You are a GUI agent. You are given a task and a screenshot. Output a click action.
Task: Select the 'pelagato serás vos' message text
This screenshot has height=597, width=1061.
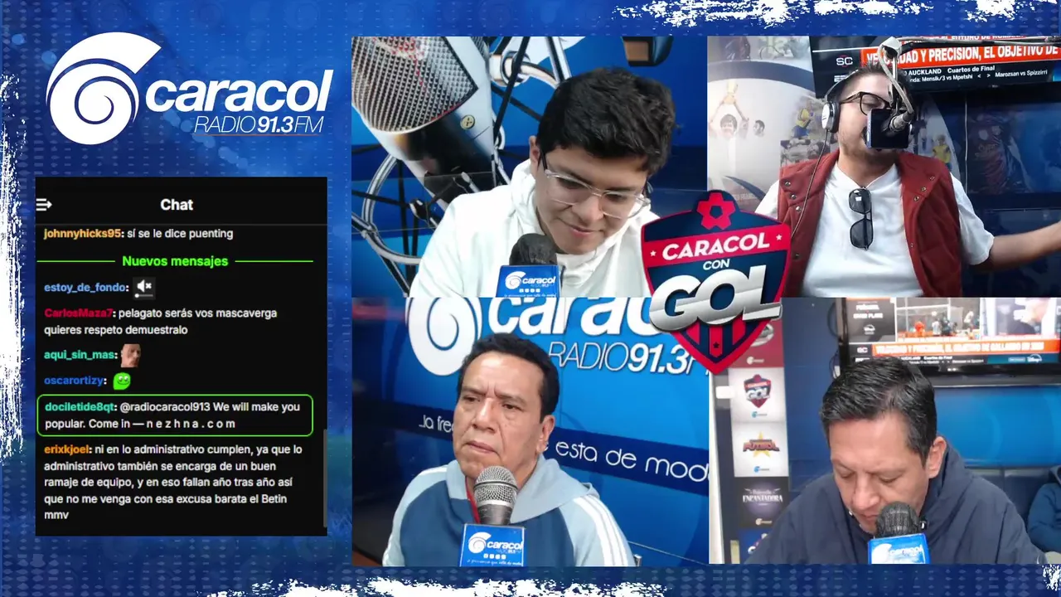tap(161, 322)
